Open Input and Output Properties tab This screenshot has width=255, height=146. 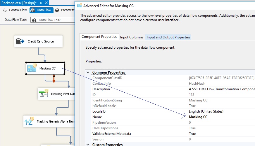(168, 37)
